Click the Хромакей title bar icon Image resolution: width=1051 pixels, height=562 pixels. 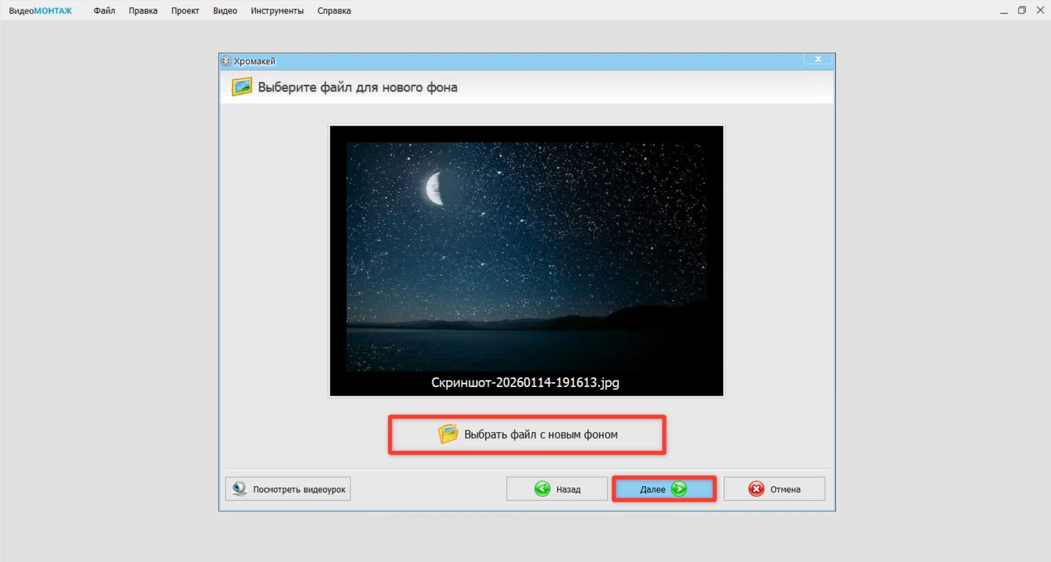point(226,61)
